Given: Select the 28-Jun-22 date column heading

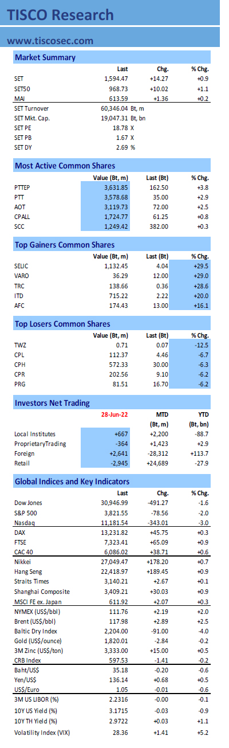Looking at the screenshot, I should [113, 414].
